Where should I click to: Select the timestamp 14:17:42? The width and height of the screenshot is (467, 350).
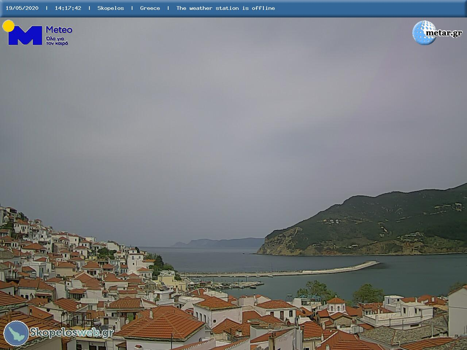(68, 8)
